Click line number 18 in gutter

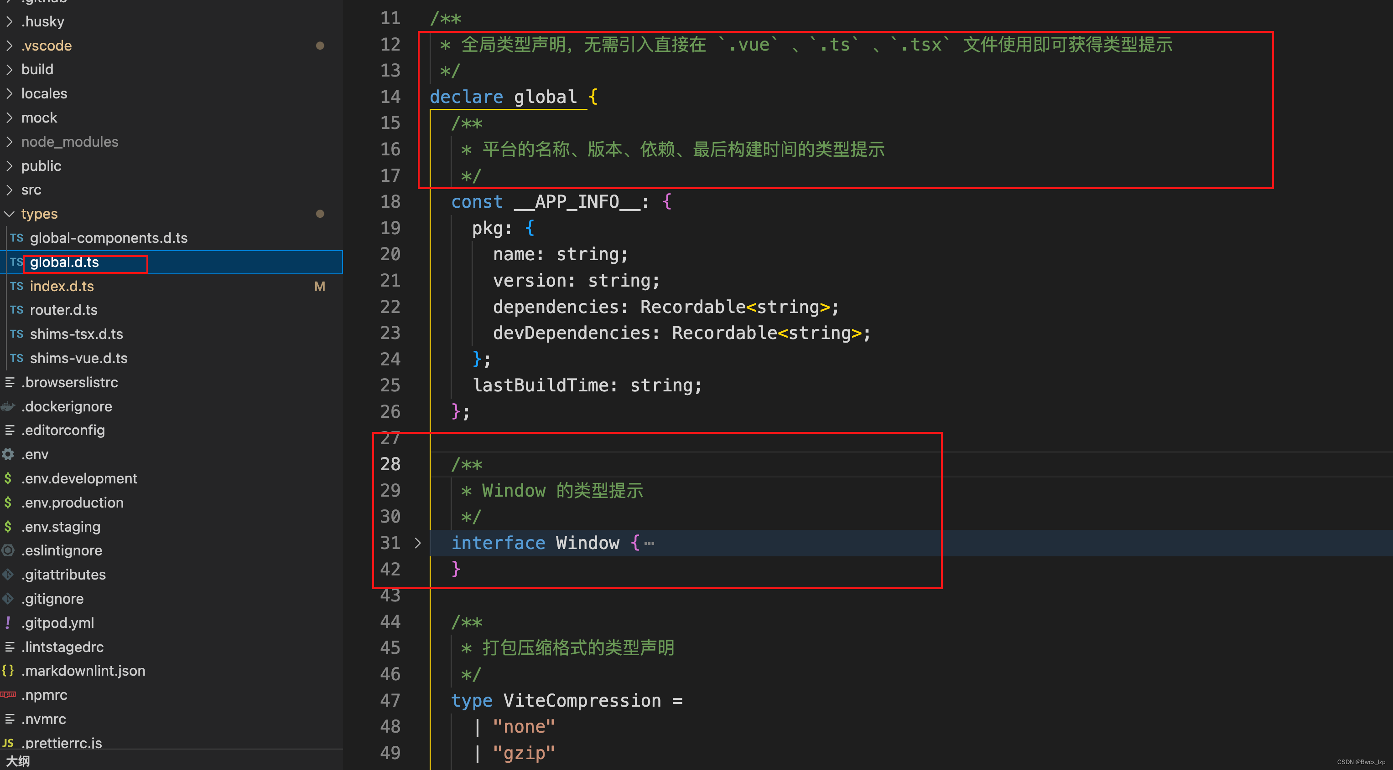390,201
